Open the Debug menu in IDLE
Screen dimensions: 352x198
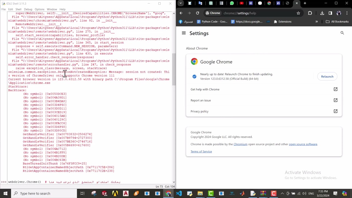click(28, 9)
